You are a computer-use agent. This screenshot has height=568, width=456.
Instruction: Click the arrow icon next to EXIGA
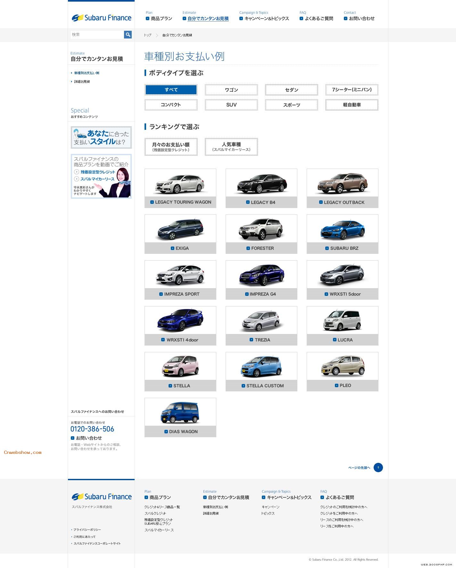click(x=172, y=248)
